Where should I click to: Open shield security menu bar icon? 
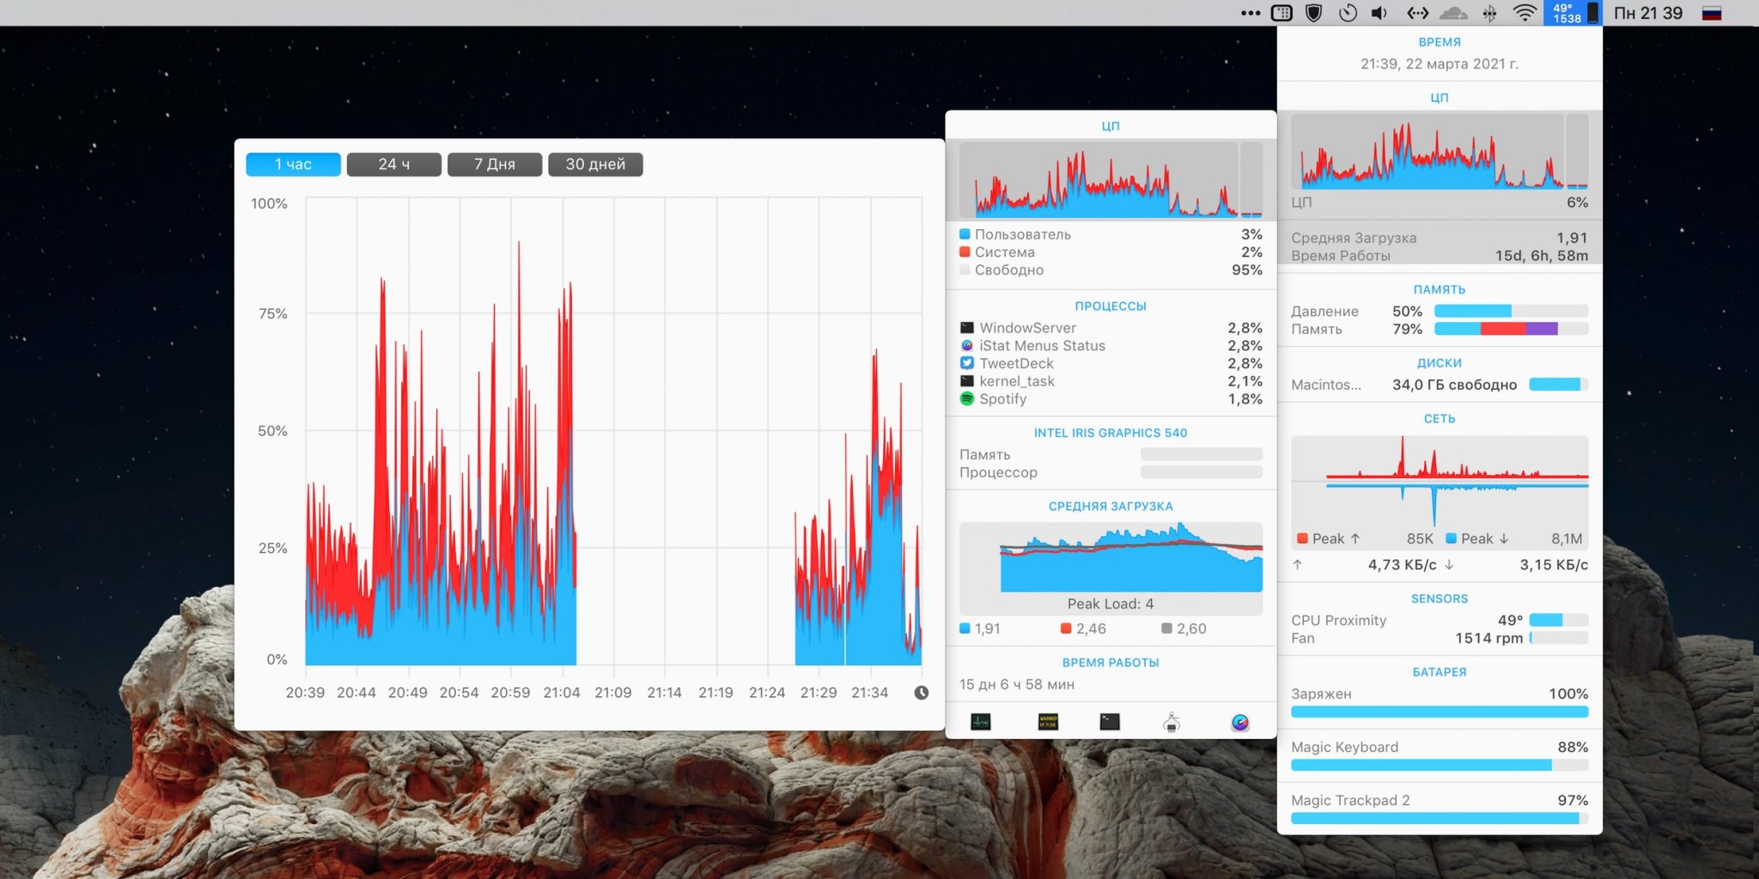[1313, 13]
